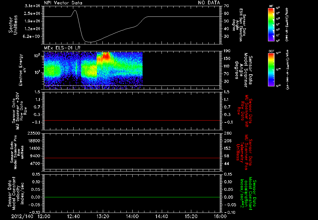This screenshot has width=318, height=220.
Task: Select the 'MU Scanner +30V Raw Data' axis label
Action: (x=19, y=111)
